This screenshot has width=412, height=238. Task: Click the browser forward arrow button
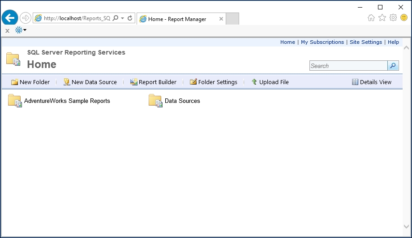click(x=26, y=18)
